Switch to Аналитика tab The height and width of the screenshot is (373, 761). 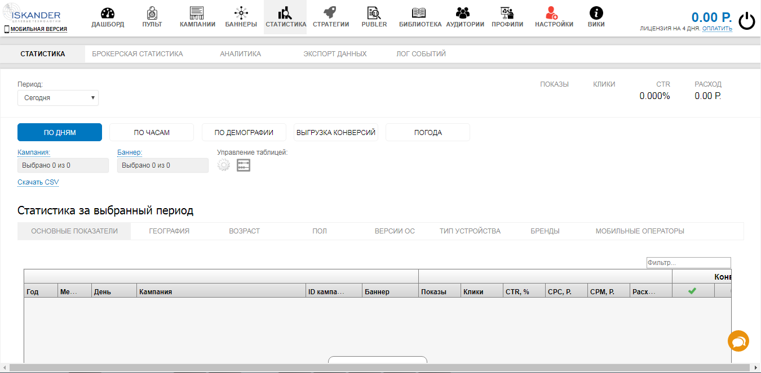240,54
